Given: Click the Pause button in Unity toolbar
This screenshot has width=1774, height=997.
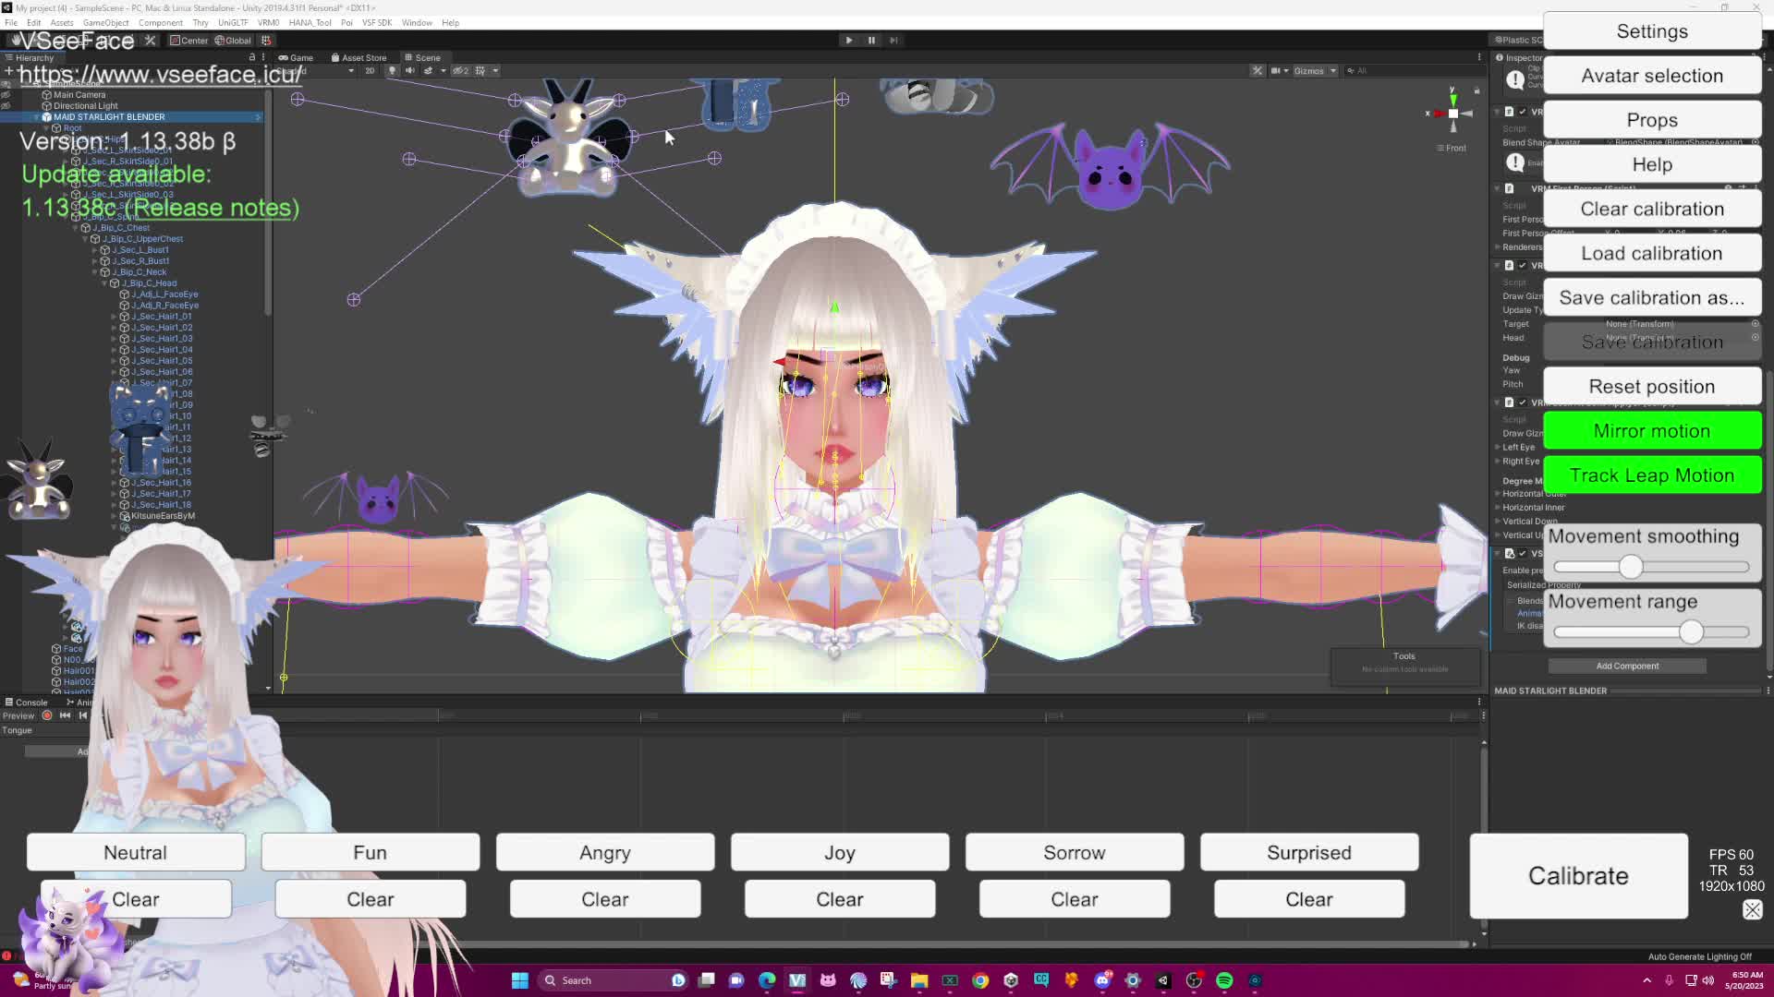Looking at the screenshot, I should pyautogui.click(x=871, y=41).
